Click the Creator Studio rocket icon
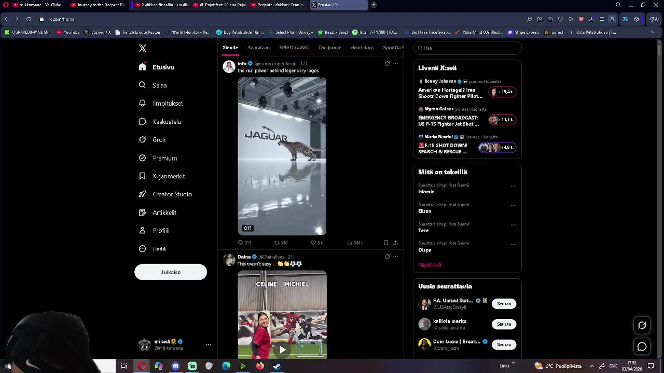The height and width of the screenshot is (373, 664). [x=142, y=194]
